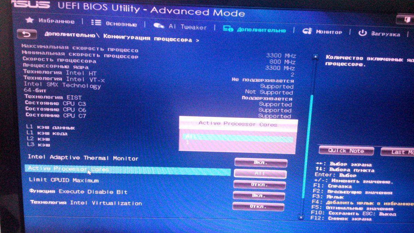The image size is (414, 233).
Task: Click the Дополнительно tab icon
Action: pos(228,29)
